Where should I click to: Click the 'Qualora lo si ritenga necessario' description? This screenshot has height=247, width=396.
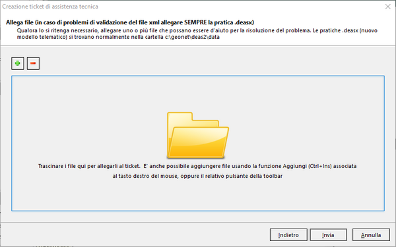[197, 34]
